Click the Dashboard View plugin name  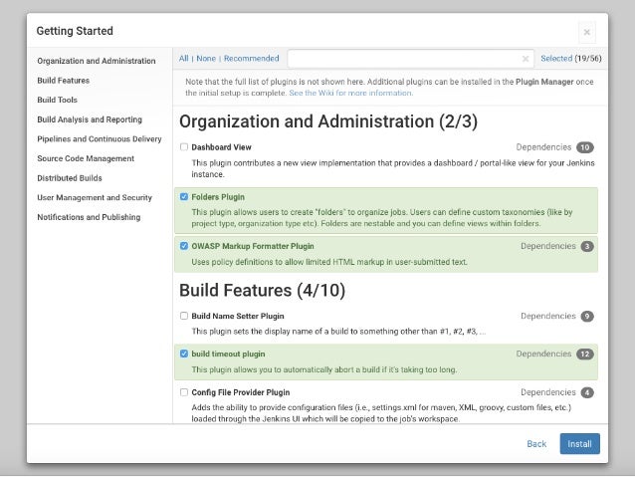[x=221, y=147]
